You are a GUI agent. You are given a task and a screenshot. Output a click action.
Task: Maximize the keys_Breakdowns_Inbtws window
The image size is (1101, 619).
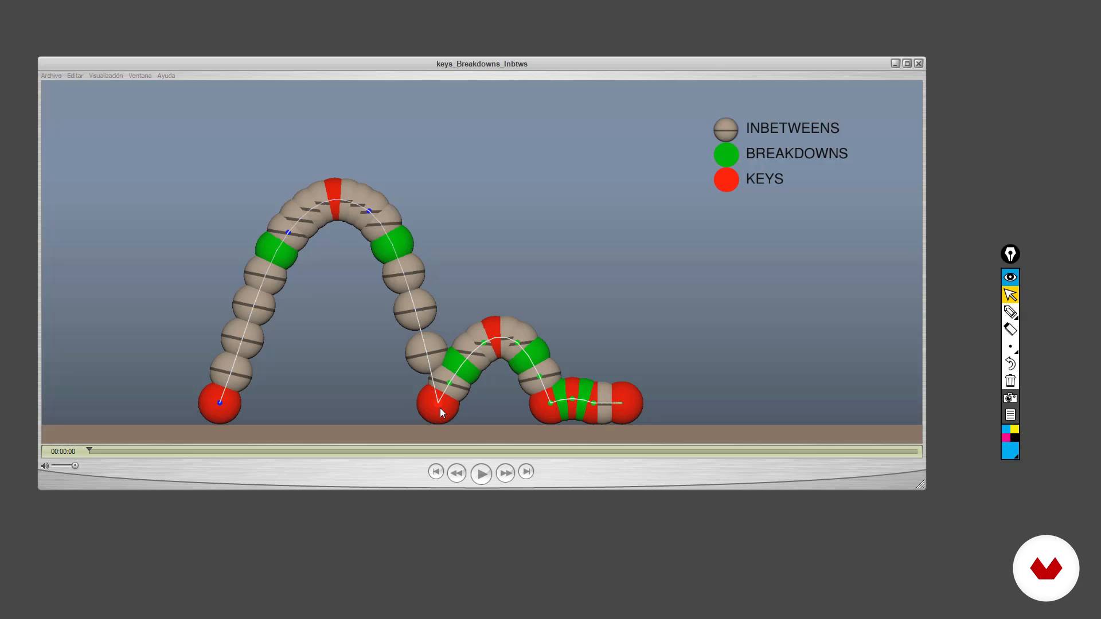click(907, 64)
